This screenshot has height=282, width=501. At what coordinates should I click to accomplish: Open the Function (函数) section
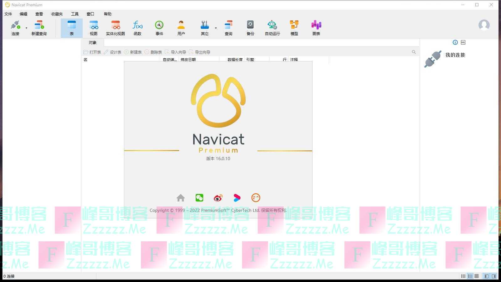pyautogui.click(x=137, y=28)
